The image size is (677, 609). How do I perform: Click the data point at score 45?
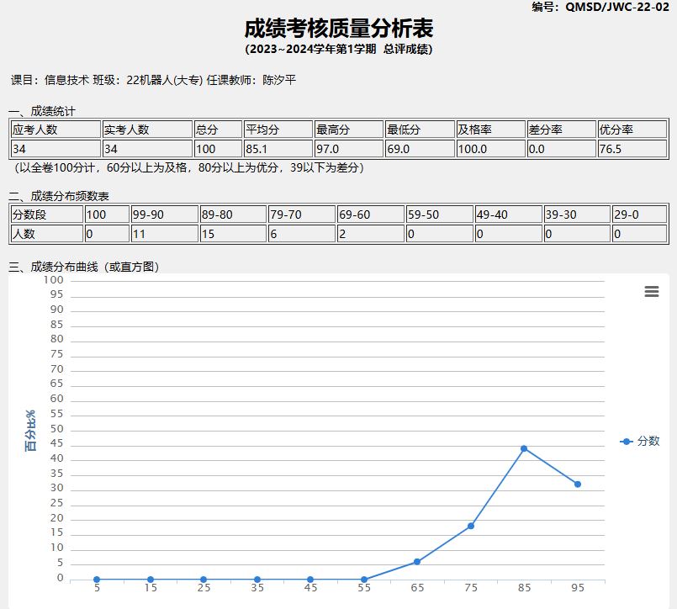point(310,580)
